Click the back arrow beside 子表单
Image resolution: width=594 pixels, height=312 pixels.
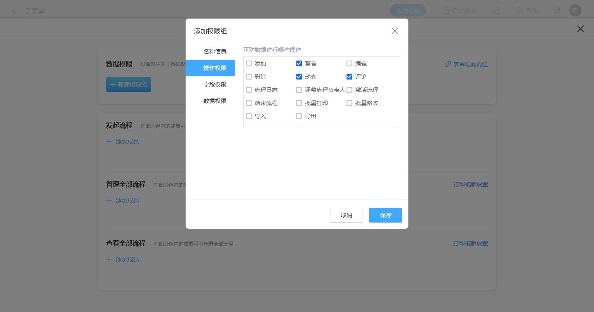click(x=14, y=11)
